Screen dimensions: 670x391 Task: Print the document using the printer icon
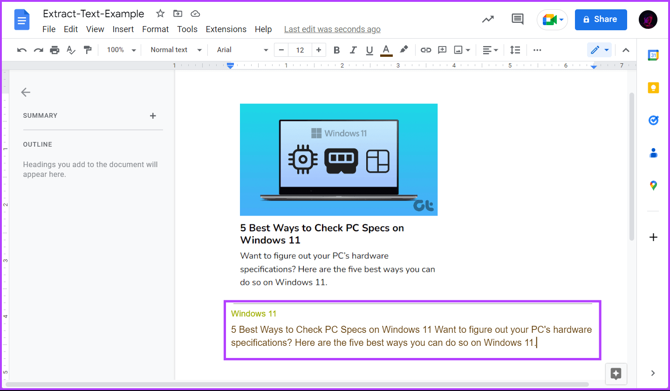[55, 50]
